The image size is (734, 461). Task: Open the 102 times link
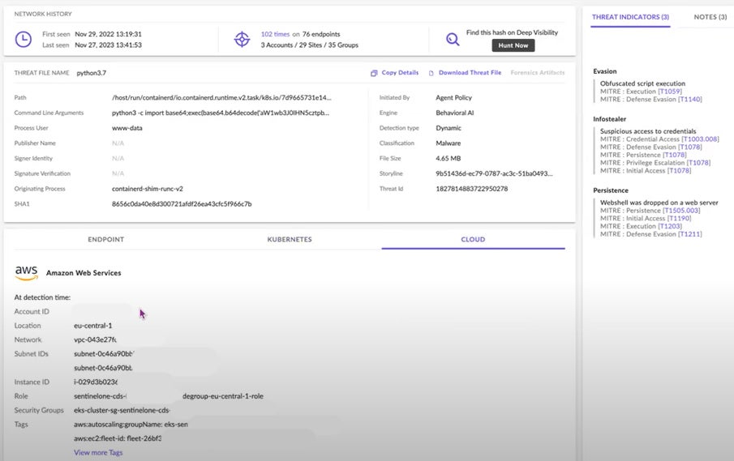[x=277, y=34]
